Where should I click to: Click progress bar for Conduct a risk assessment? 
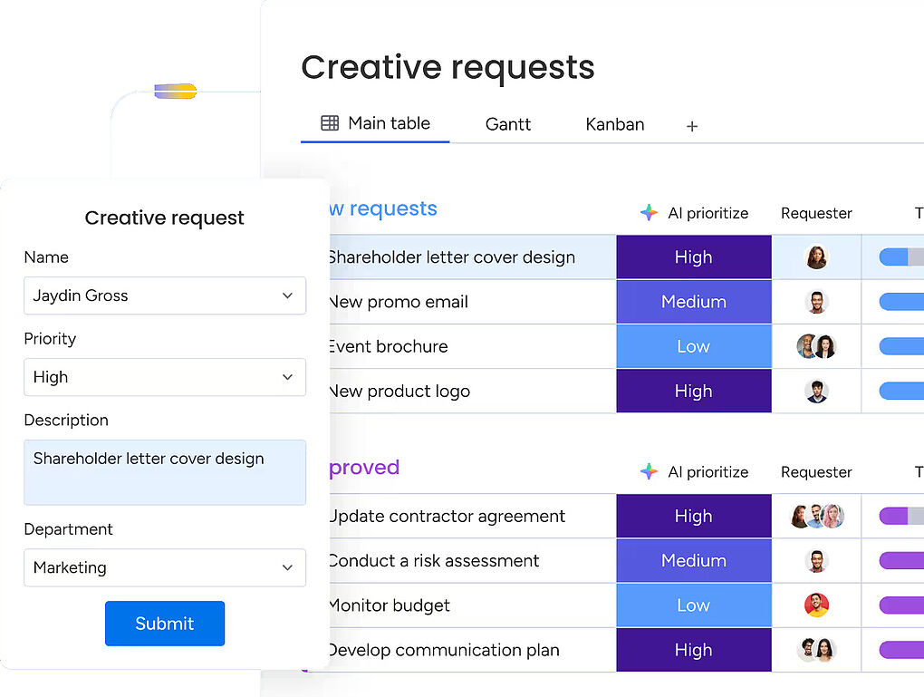900,561
